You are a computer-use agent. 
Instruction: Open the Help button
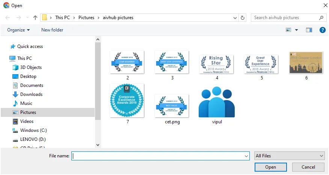tap(323, 30)
